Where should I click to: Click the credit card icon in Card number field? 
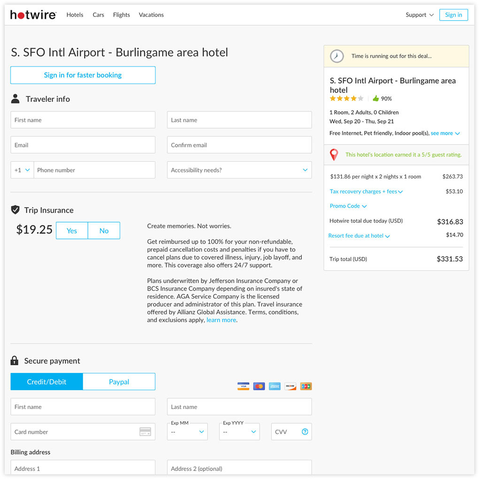click(x=145, y=432)
